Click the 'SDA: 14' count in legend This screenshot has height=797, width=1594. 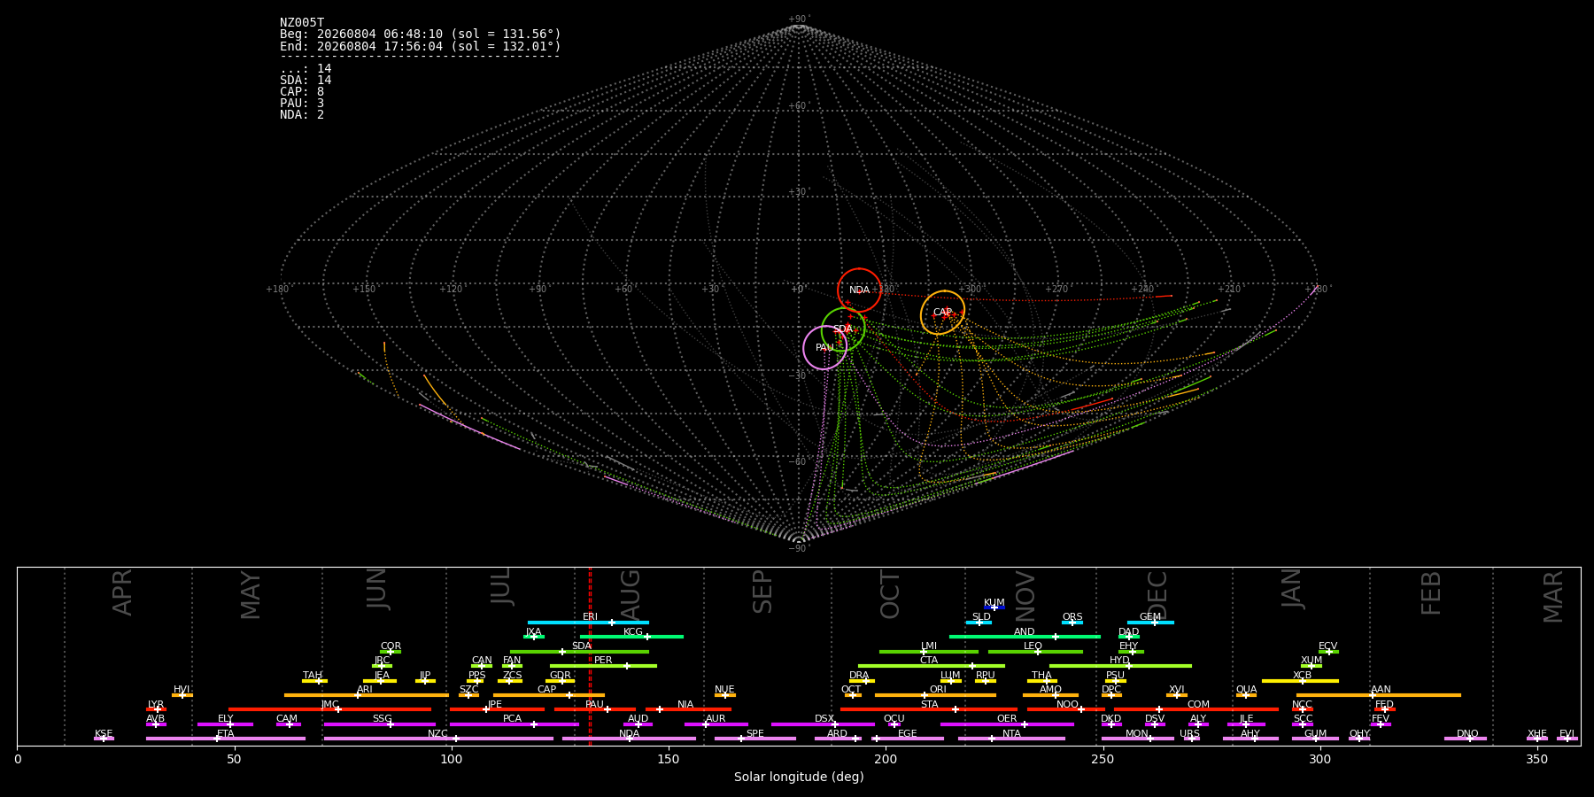[x=306, y=81]
